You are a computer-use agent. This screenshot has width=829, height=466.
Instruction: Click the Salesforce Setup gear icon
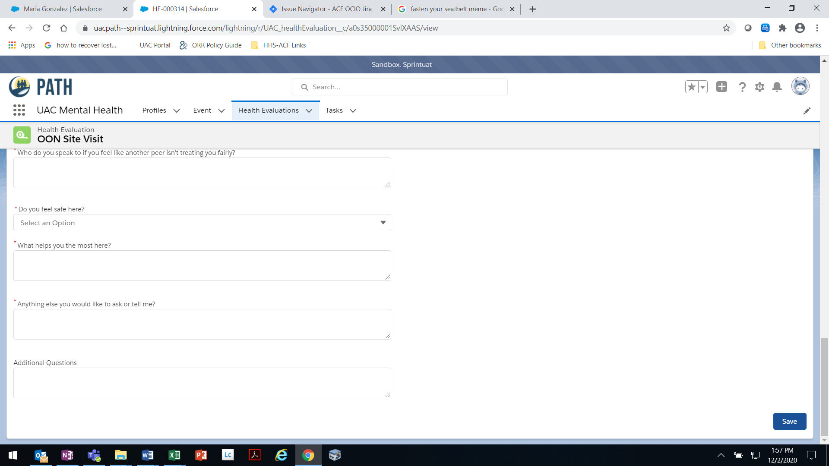(x=759, y=87)
